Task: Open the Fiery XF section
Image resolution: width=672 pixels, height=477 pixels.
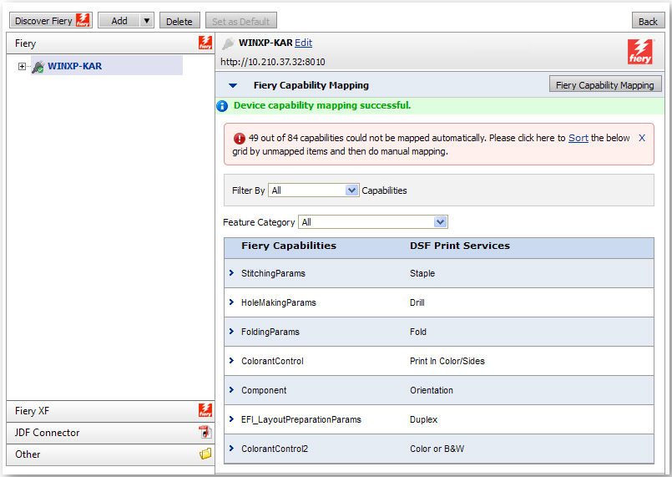Action: pyautogui.click(x=110, y=411)
